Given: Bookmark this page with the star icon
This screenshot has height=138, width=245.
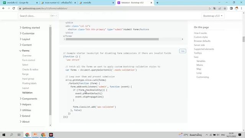Looking at the screenshot, I should point(225,8).
